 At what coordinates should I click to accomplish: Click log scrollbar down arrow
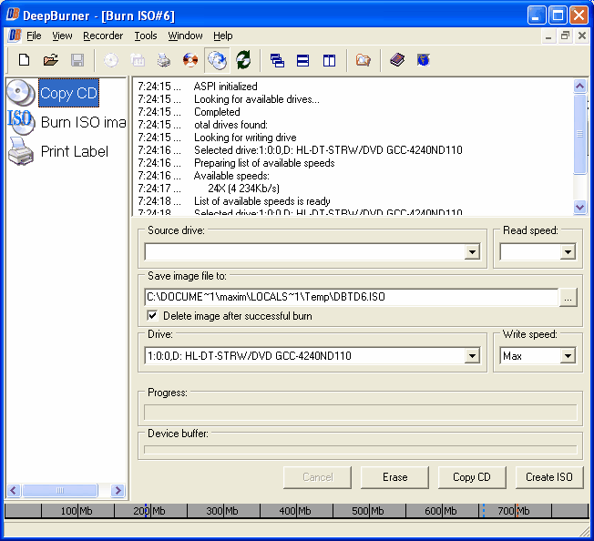coord(580,207)
